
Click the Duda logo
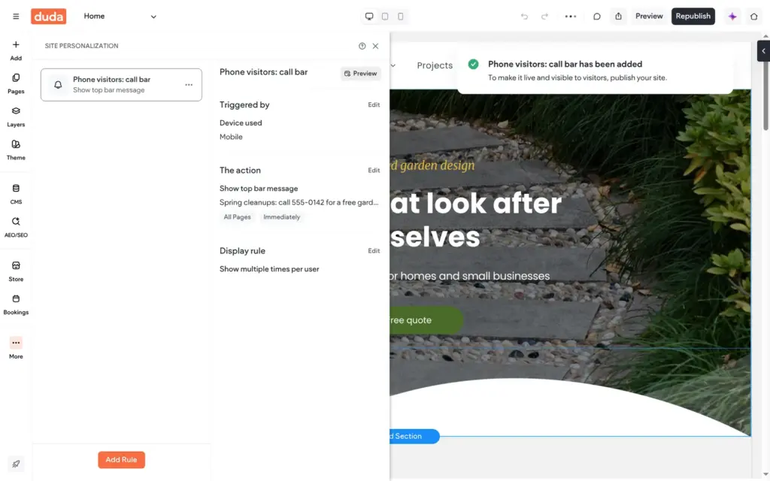tap(49, 17)
